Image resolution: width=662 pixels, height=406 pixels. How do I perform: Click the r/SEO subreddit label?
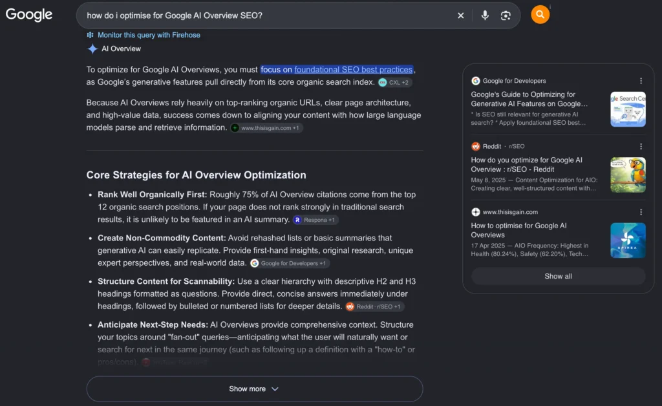tap(517, 147)
